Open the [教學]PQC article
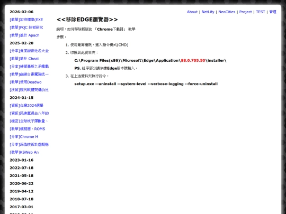Viewport: 286px width, 214px height. [26, 27]
